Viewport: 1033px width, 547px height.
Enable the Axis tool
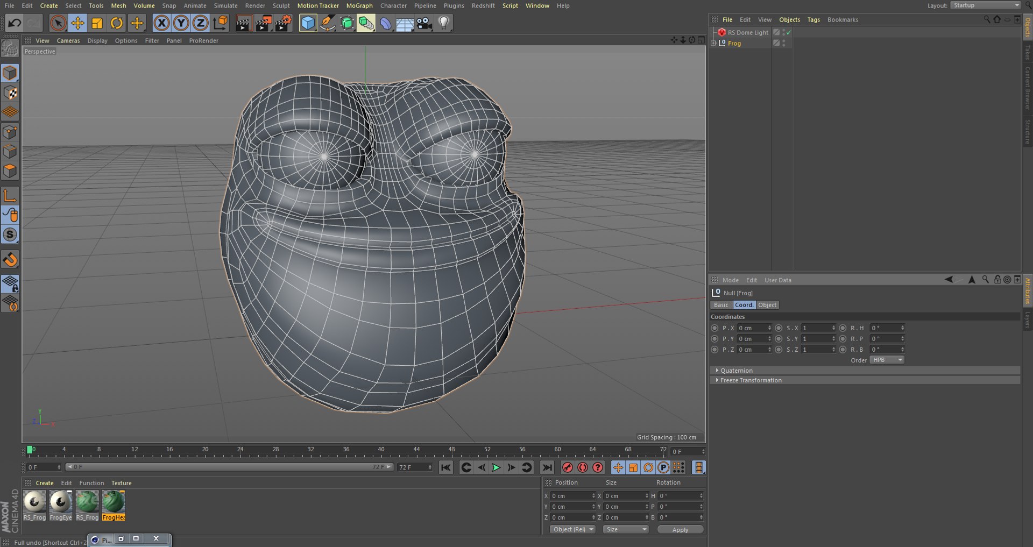(x=10, y=195)
